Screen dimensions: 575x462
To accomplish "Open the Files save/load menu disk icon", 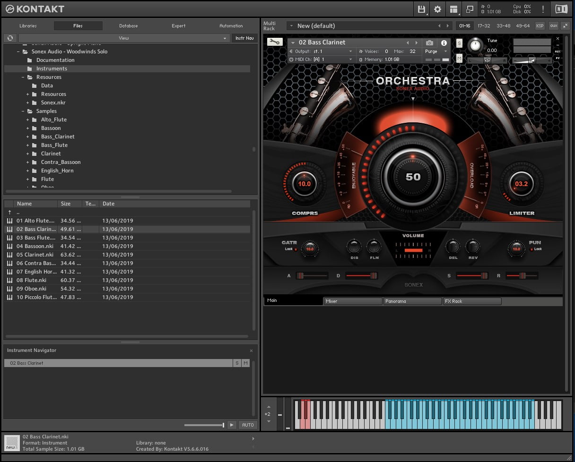I will [421, 9].
